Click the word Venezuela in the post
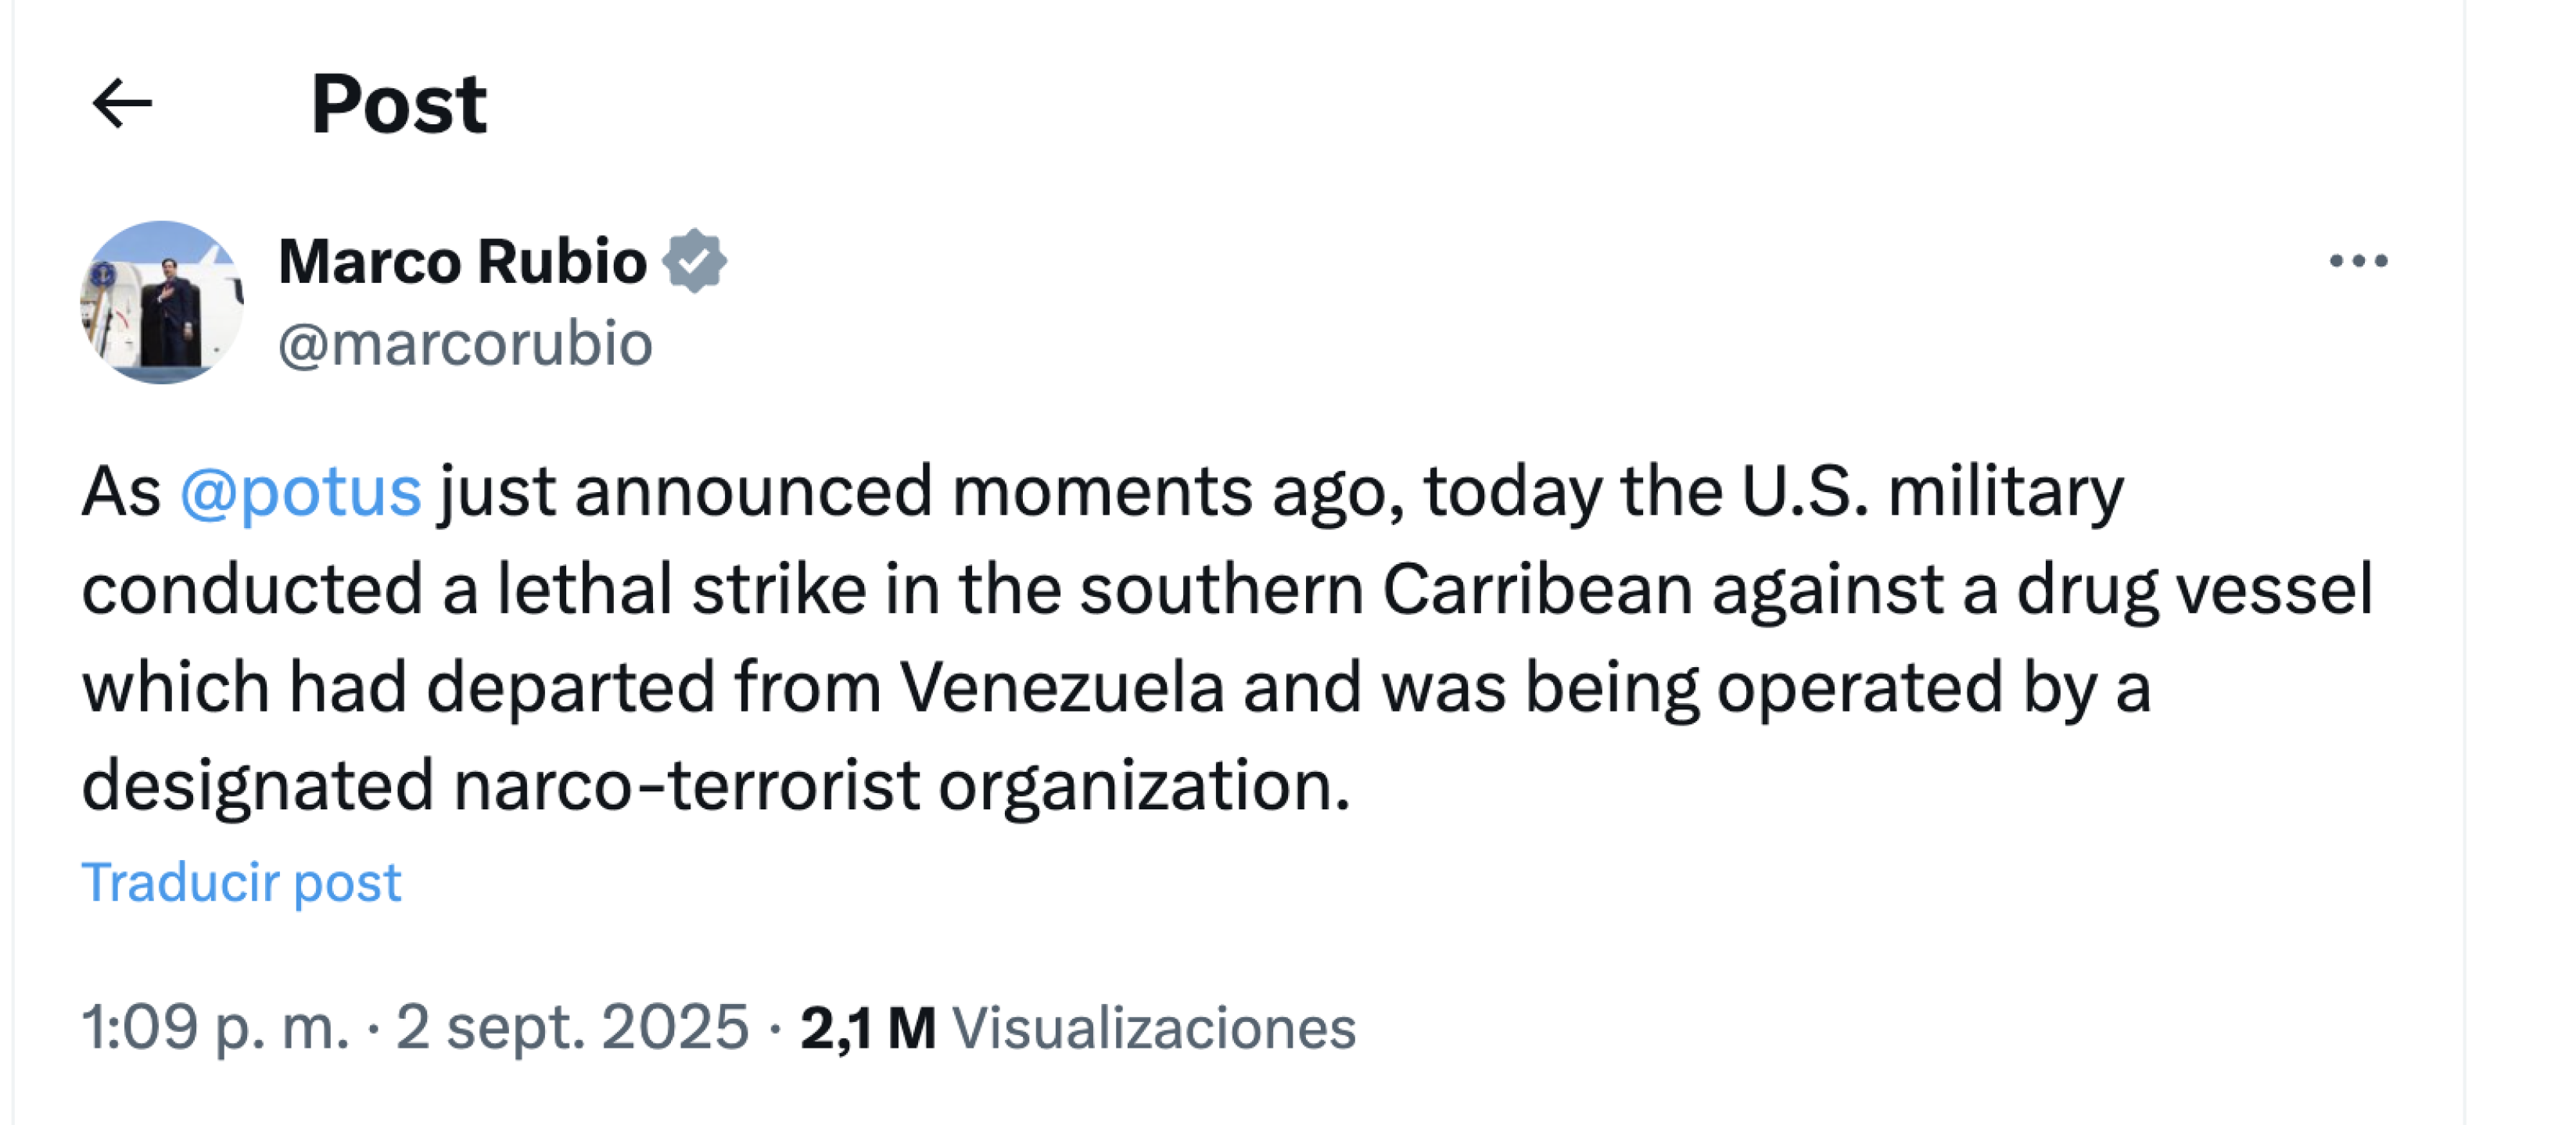The height and width of the screenshot is (1125, 2576). tap(1062, 687)
